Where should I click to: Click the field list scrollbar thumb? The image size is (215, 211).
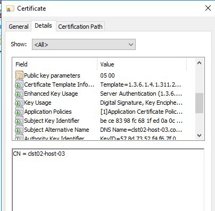(x=199, y=103)
